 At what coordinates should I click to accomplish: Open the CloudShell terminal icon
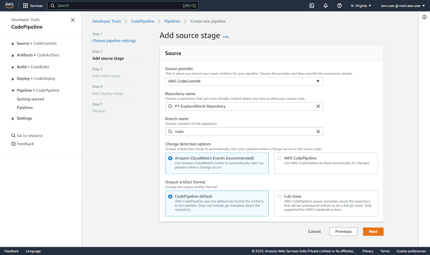pos(312,6)
